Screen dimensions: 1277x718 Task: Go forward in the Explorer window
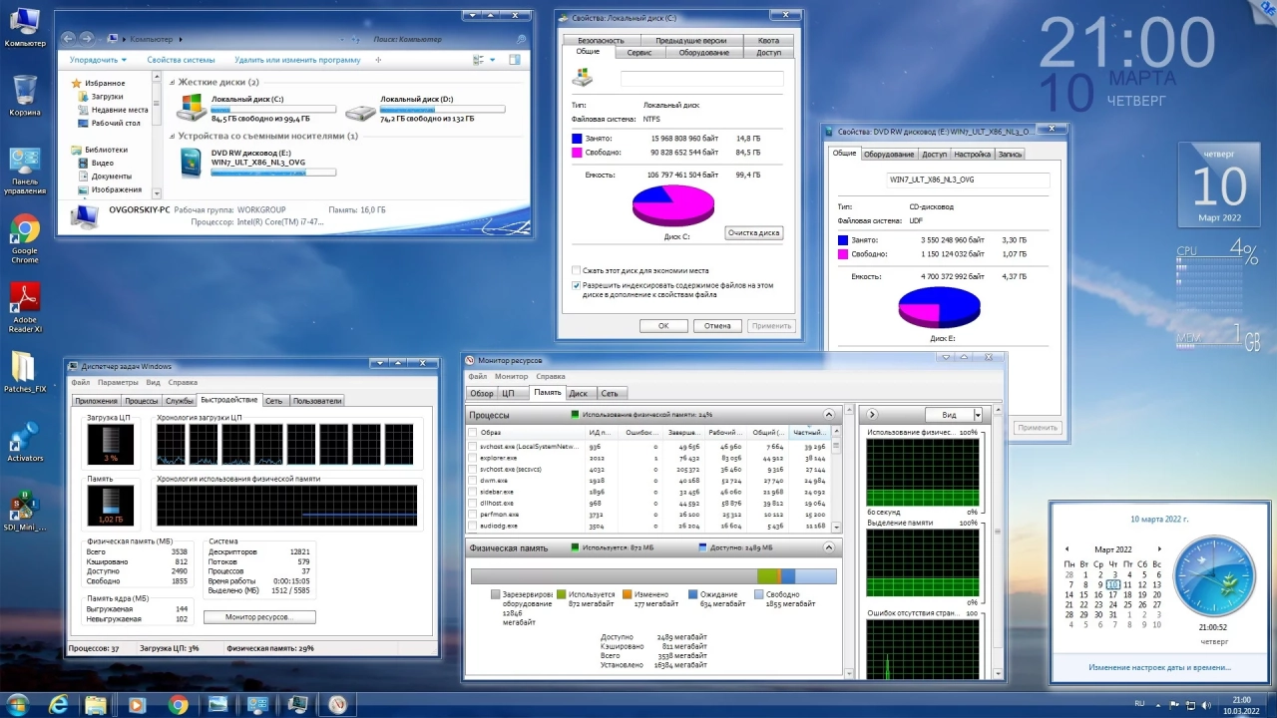click(x=88, y=39)
